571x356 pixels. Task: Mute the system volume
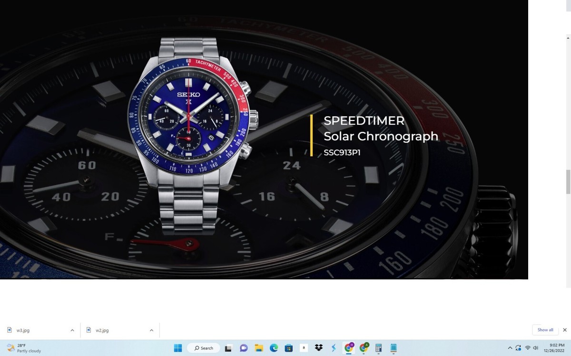(x=536, y=348)
